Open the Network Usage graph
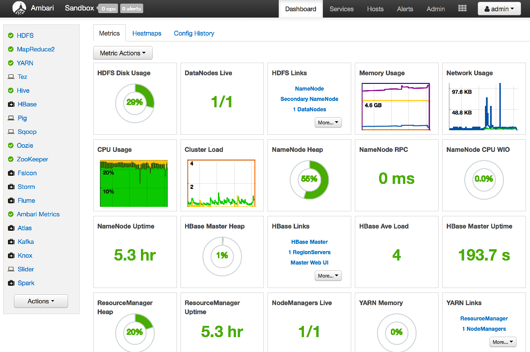Screen dimensions: 530x352 (483, 107)
